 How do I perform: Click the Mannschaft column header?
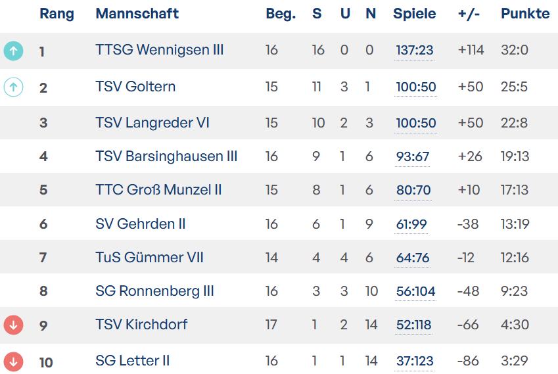(x=137, y=14)
